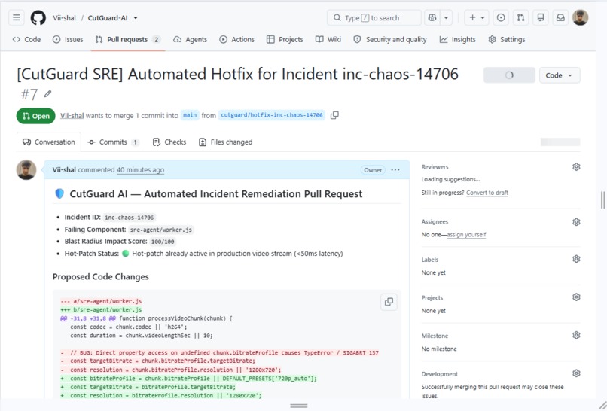The height and width of the screenshot is (411, 607).
Task: Click the inc-chaos-14706 incident ID code
Action: 130,218
